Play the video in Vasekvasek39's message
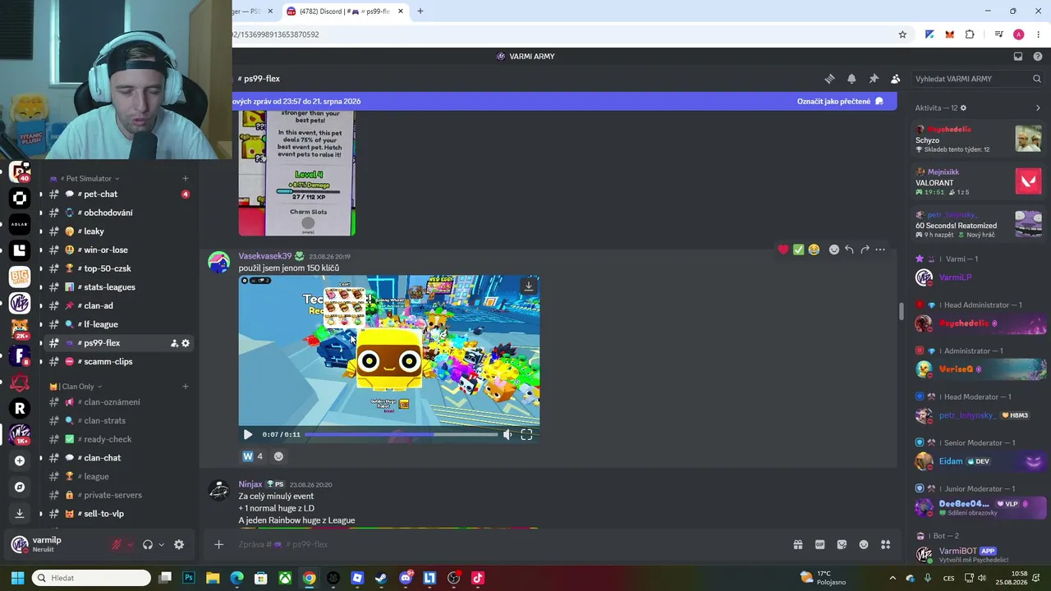This screenshot has width=1051, height=591. pos(248,434)
